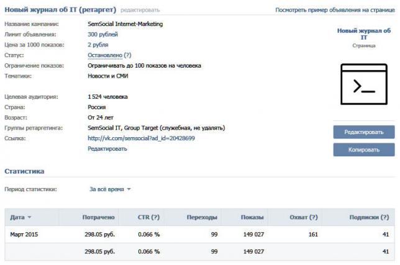
Task: Open the vk.com/semsocial ad link
Action: tap(142, 138)
